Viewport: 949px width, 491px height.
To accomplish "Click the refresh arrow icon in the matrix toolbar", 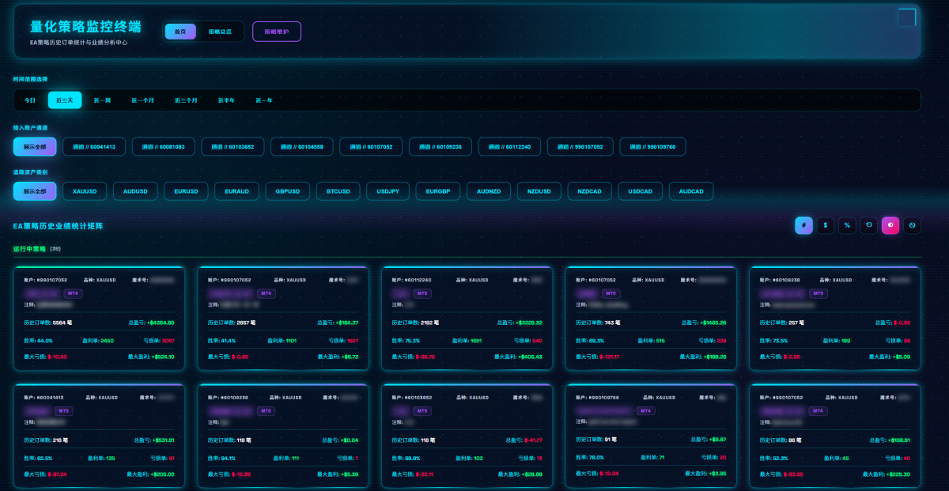I will coord(868,225).
